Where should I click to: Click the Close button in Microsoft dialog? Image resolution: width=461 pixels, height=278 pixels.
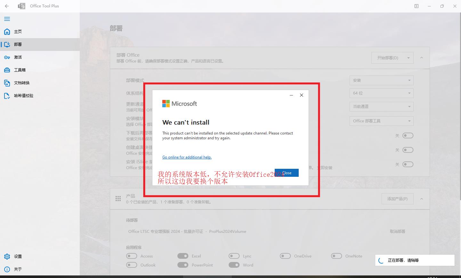(x=287, y=173)
